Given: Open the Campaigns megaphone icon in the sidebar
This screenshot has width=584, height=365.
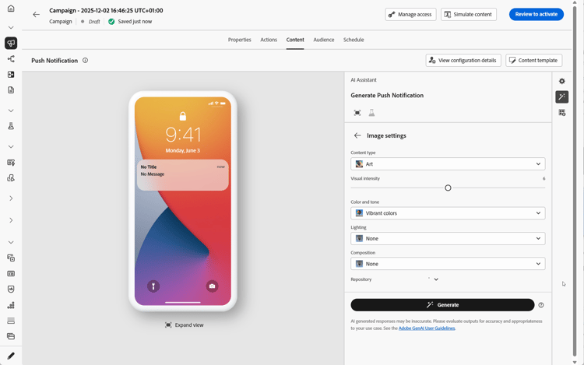Looking at the screenshot, I should (x=11, y=43).
